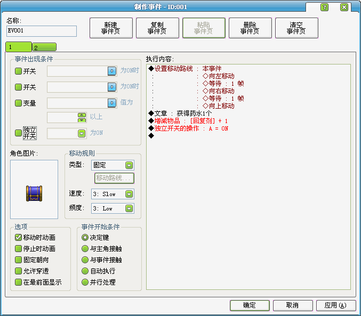361x316 pixels.
Task: Open switch selector for first 开关 condition
Action: coord(112,71)
